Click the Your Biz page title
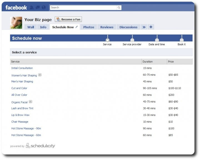Image resolution: width=200 pixels, height=160 pixels. click(x=38, y=20)
